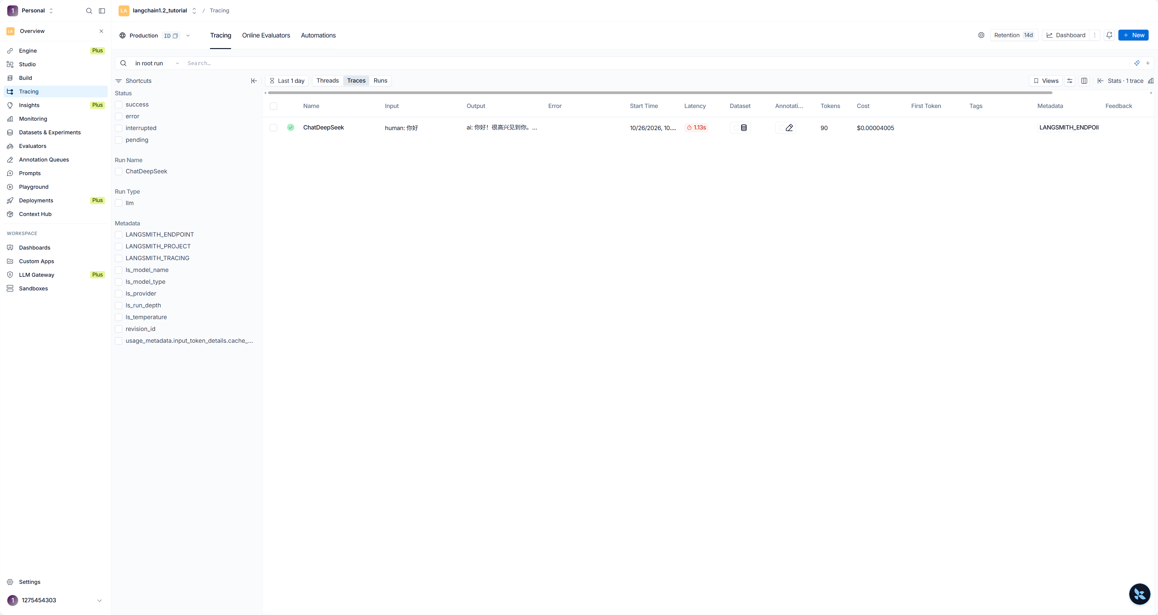Open the columns layout icon
The height and width of the screenshot is (615, 1158).
tap(1084, 81)
